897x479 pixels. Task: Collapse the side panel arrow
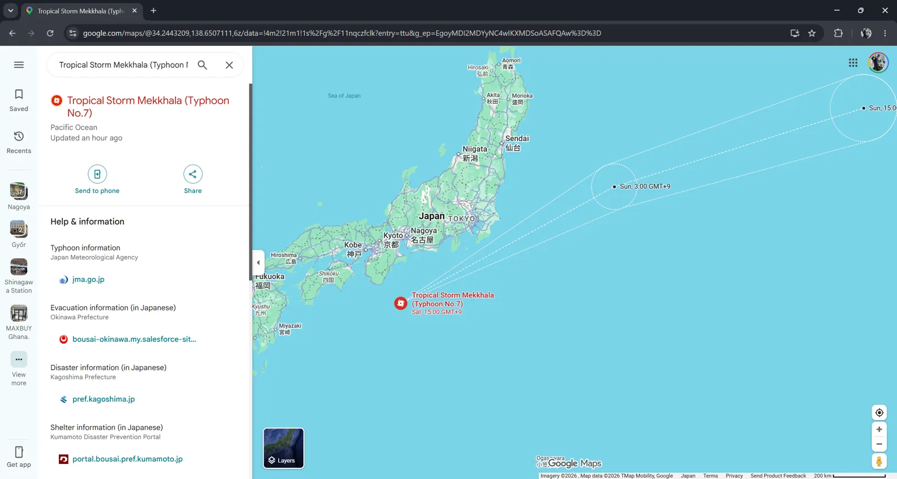(258, 262)
